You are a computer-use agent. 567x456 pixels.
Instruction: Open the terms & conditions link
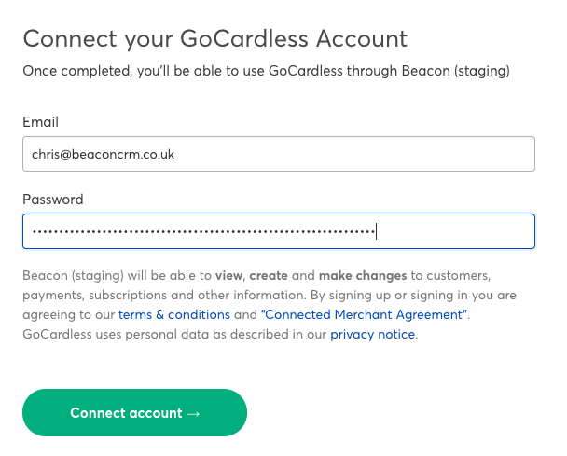click(174, 314)
